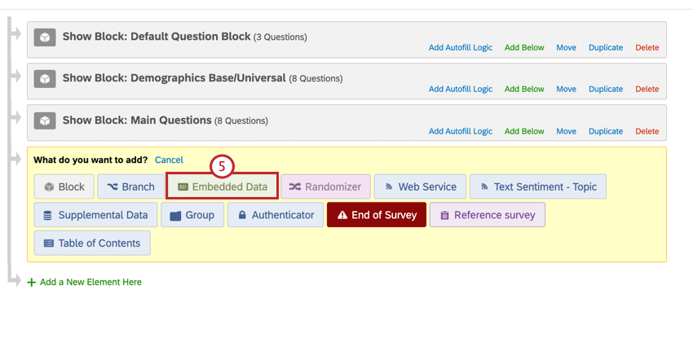Add Reference survey element
Image resolution: width=693 pixels, height=346 pixels.
pos(487,215)
